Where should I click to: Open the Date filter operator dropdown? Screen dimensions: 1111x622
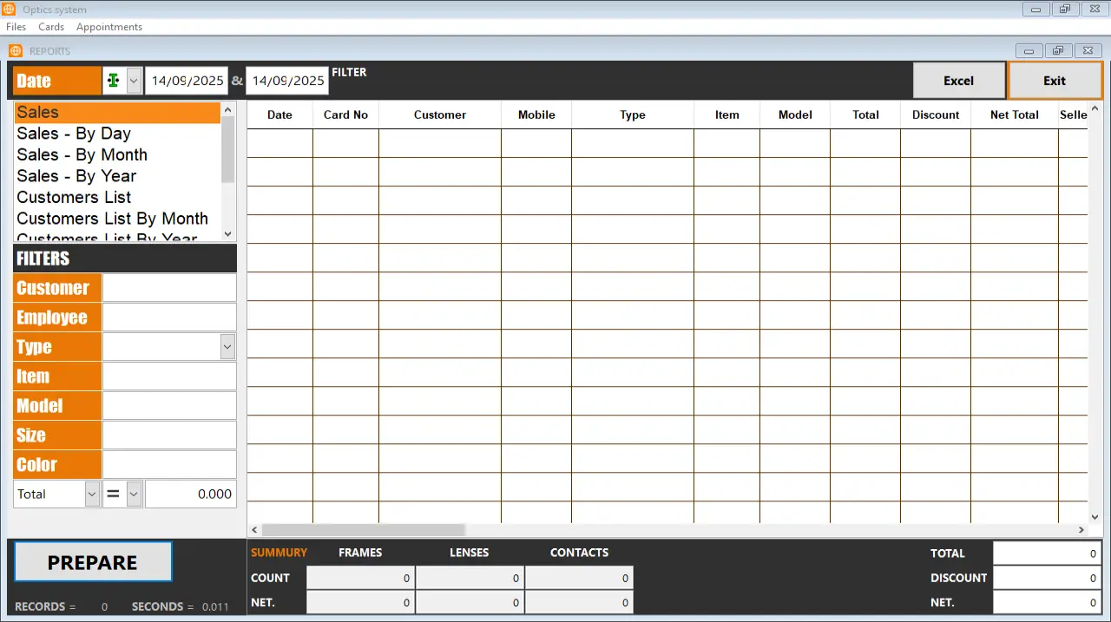pyautogui.click(x=134, y=81)
